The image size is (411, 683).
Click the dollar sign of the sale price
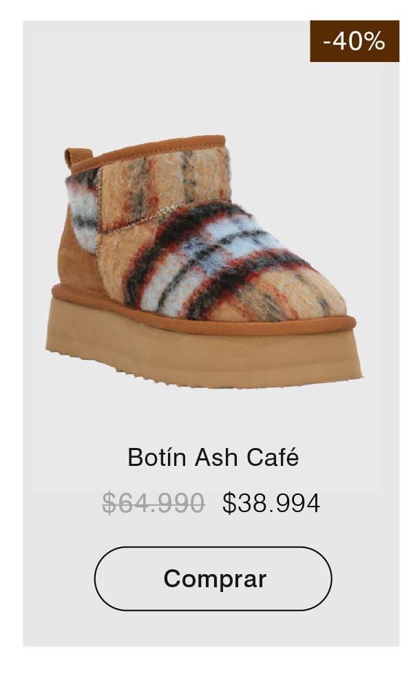[229, 503]
